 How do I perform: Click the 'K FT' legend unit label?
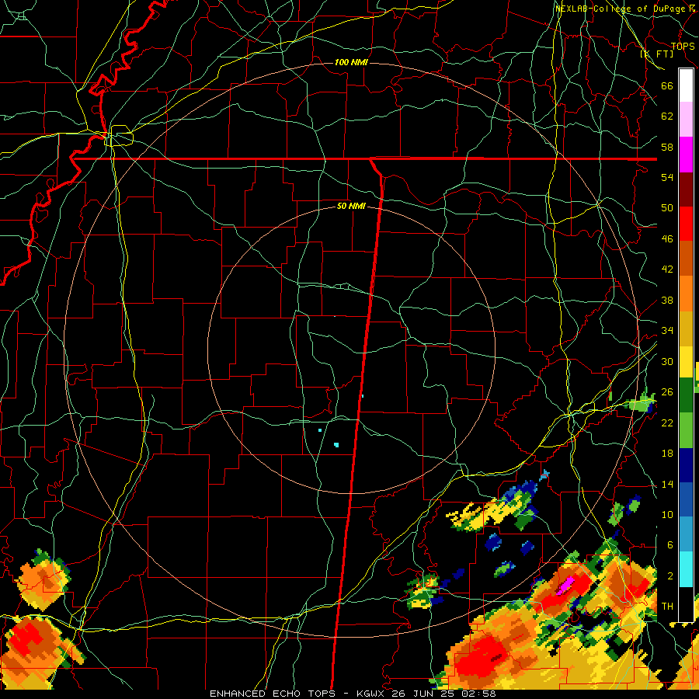[x=656, y=54]
